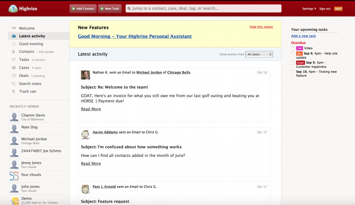Open Michael Jordan in Recently Viewed
The image size is (355, 205).
tap(34, 139)
